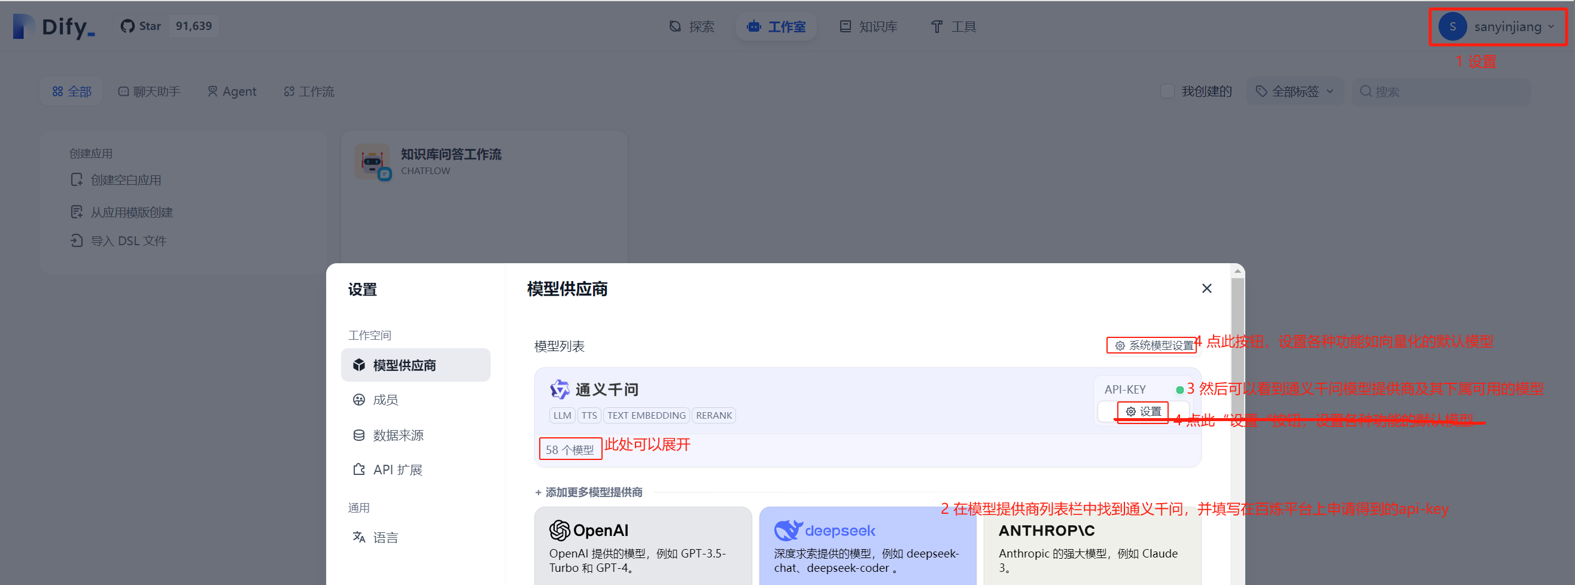This screenshot has width=1575, height=585.
Task: Open the 探索 explore tab
Action: coord(692,26)
